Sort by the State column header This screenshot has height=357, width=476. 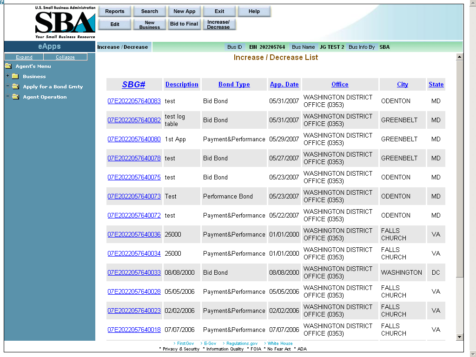point(436,85)
